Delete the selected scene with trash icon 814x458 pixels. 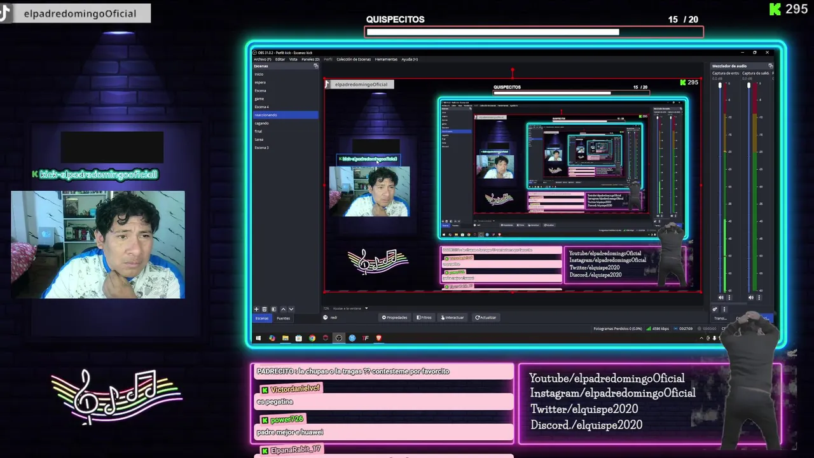tap(265, 309)
